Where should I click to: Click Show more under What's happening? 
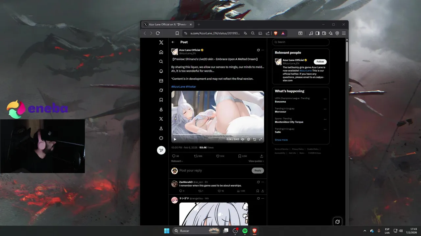[x=281, y=140]
